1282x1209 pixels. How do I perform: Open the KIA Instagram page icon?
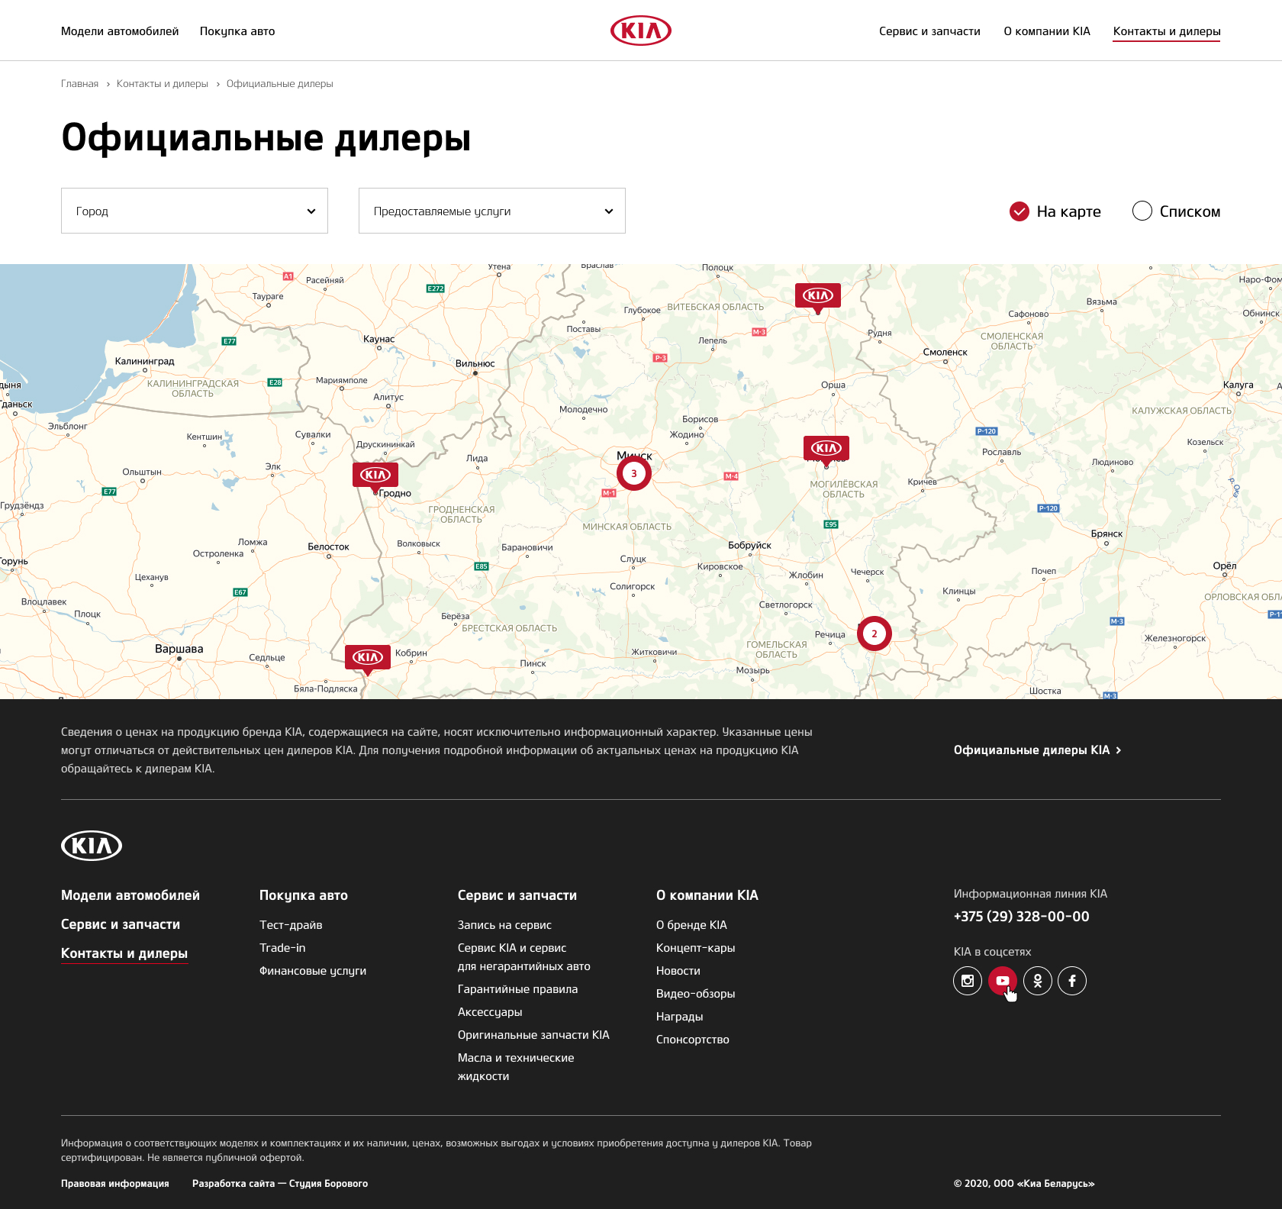968,981
